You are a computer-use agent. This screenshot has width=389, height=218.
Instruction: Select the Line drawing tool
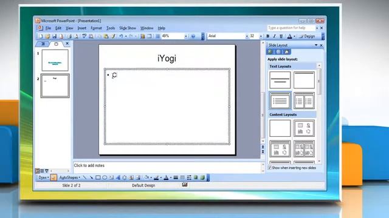point(84,177)
